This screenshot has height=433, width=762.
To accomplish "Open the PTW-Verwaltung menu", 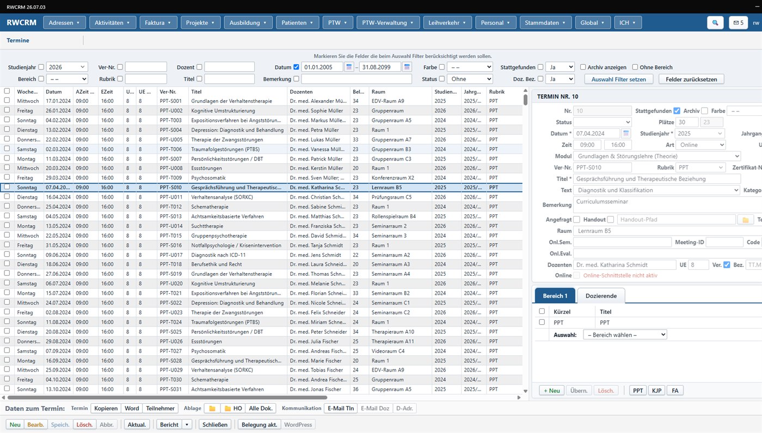I will coord(388,23).
